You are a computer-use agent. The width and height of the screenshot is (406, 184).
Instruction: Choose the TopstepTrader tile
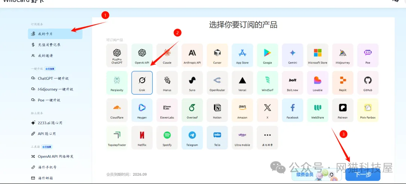coord(117,138)
